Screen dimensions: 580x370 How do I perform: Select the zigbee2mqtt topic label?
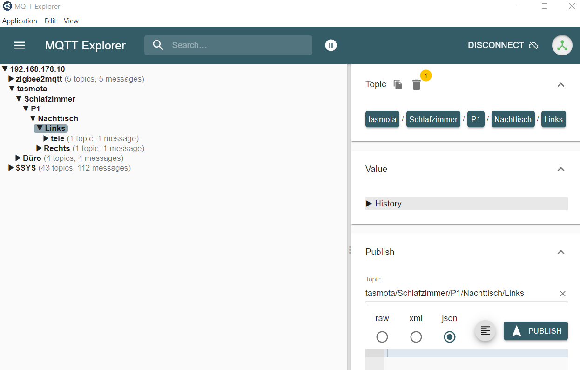click(39, 79)
